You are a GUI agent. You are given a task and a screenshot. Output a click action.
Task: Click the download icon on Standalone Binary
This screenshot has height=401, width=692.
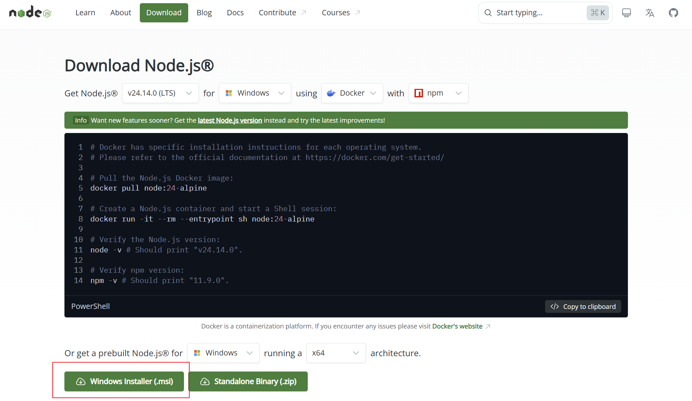click(x=205, y=381)
